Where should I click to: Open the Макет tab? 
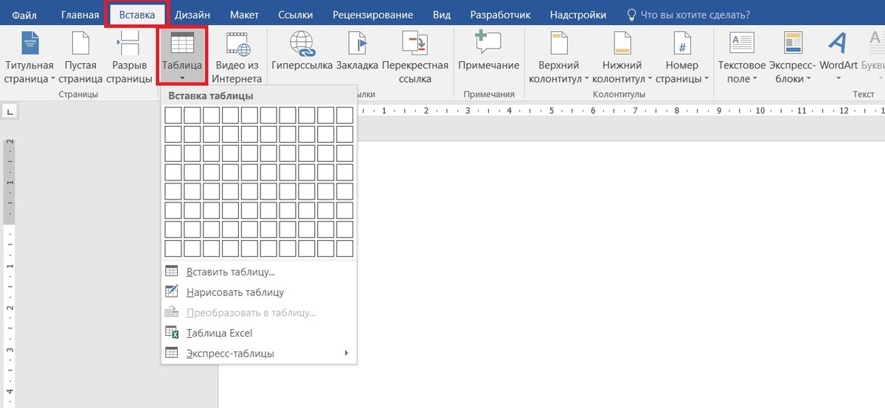tap(244, 15)
